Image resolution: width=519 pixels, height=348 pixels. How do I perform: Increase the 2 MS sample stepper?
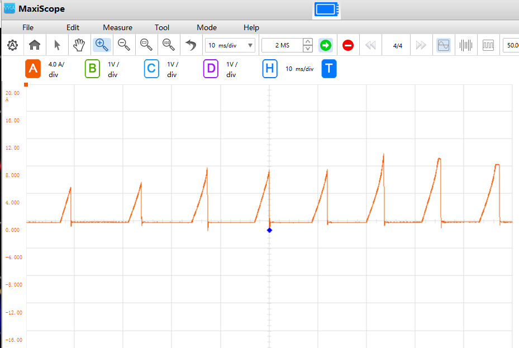pyautogui.click(x=308, y=42)
